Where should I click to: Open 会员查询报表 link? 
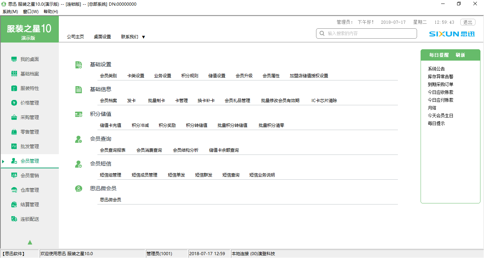[x=113, y=150]
